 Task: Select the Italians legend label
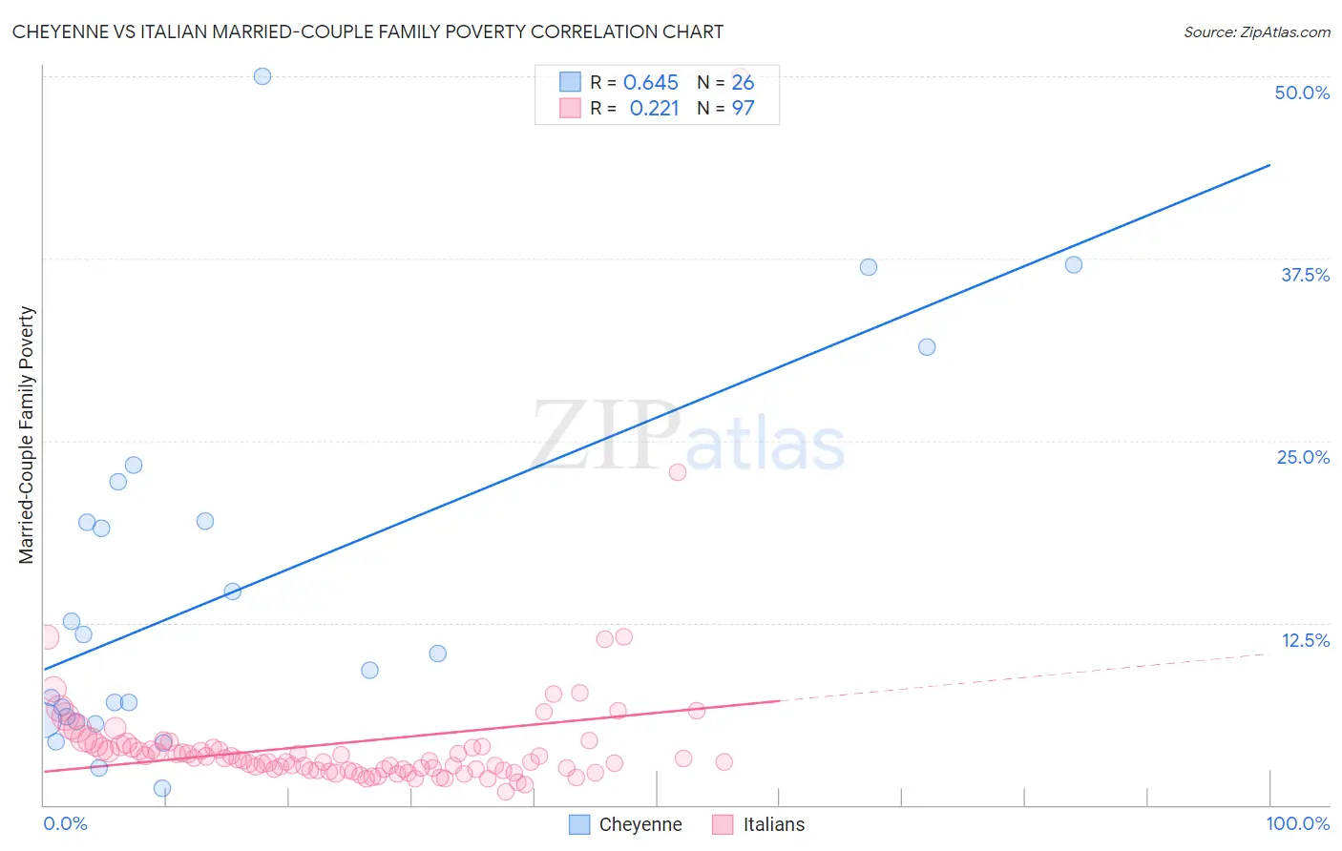pos(774,824)
